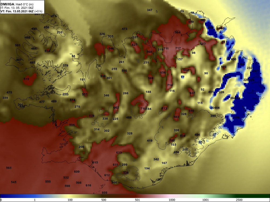Click the map value '494'
The height and width of the screenshot is (202, 270).
(197, 135)
